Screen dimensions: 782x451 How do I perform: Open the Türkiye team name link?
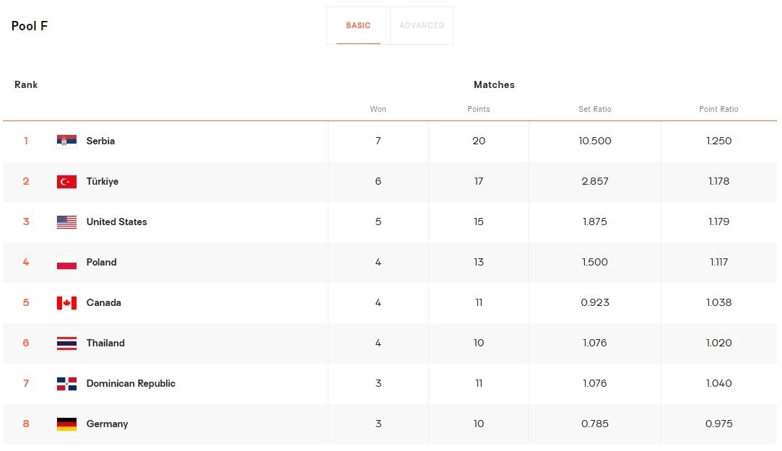point(102,182)
